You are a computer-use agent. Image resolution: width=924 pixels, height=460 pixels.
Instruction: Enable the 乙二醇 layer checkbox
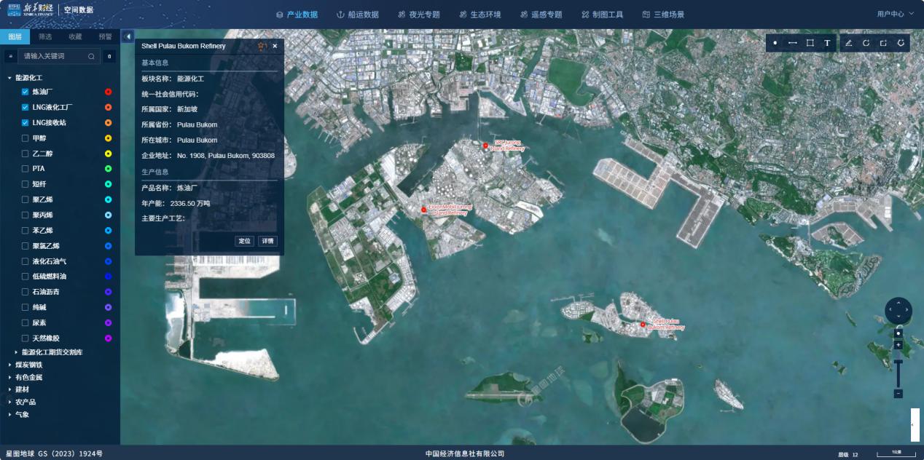(x=26, y=154)
